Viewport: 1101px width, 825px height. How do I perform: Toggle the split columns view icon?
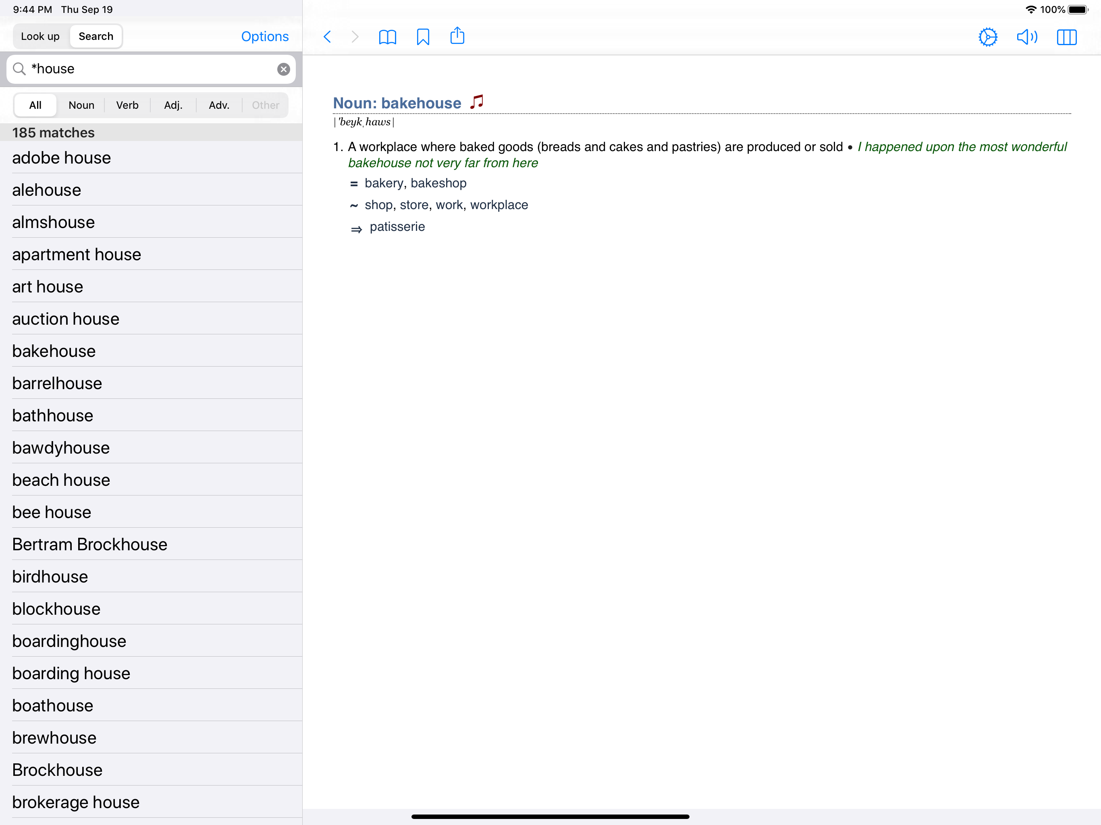[x=1066, y=37]
